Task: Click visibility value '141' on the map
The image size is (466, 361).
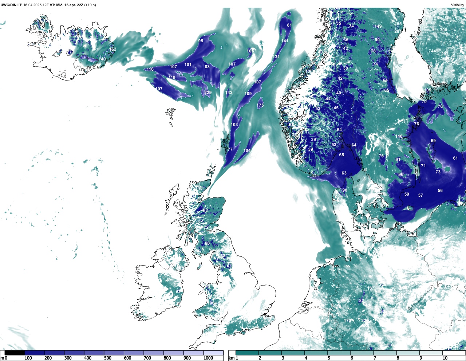Action: 285,41
